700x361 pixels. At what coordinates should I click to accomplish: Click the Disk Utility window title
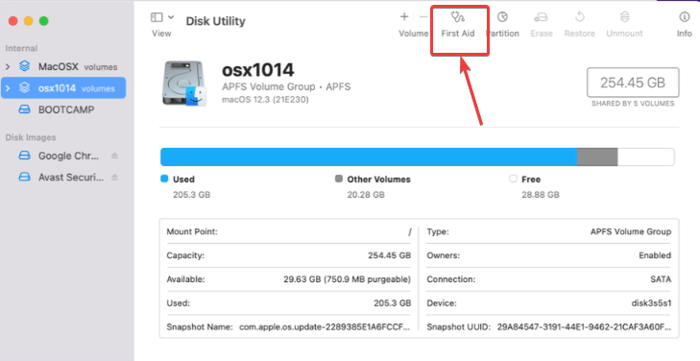216,21
